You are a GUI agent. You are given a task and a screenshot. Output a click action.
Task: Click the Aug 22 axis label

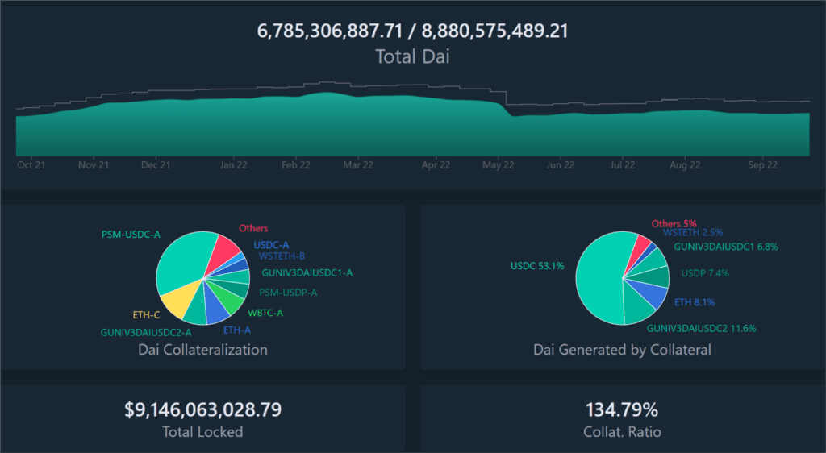tap(685, 164)
